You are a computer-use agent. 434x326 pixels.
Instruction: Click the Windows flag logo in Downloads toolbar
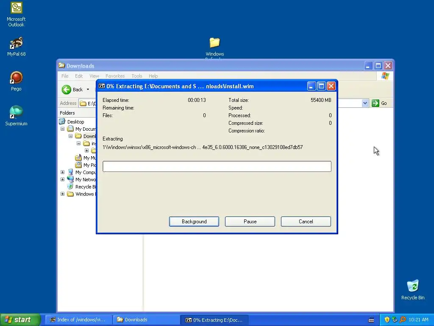click(x=385, y=76)
